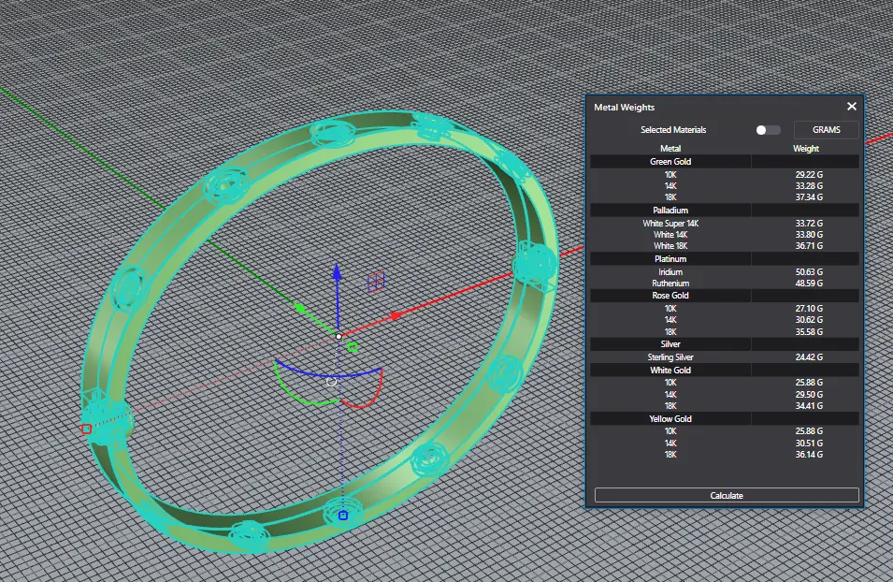Image resolution: width=893 pixels, height=582 pixels.
Task: Click the White Super 14K label
Action: (x=670, y=224)
